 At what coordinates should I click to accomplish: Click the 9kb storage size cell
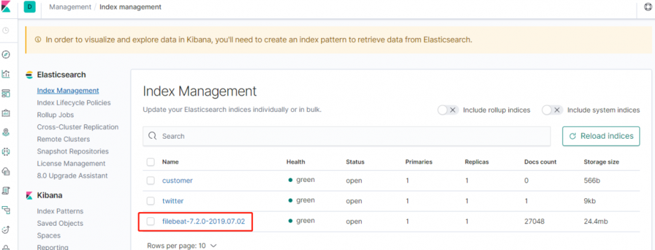tap(590, 201)
